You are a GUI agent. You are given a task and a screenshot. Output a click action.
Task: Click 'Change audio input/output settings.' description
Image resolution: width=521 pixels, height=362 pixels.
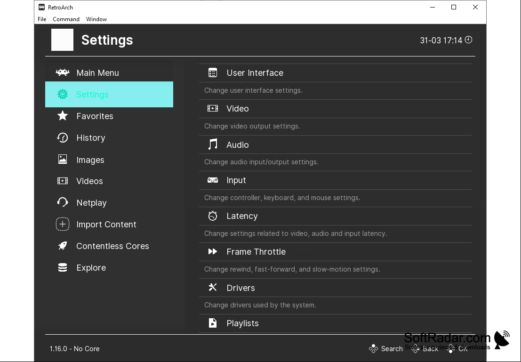tap(261, 162)
